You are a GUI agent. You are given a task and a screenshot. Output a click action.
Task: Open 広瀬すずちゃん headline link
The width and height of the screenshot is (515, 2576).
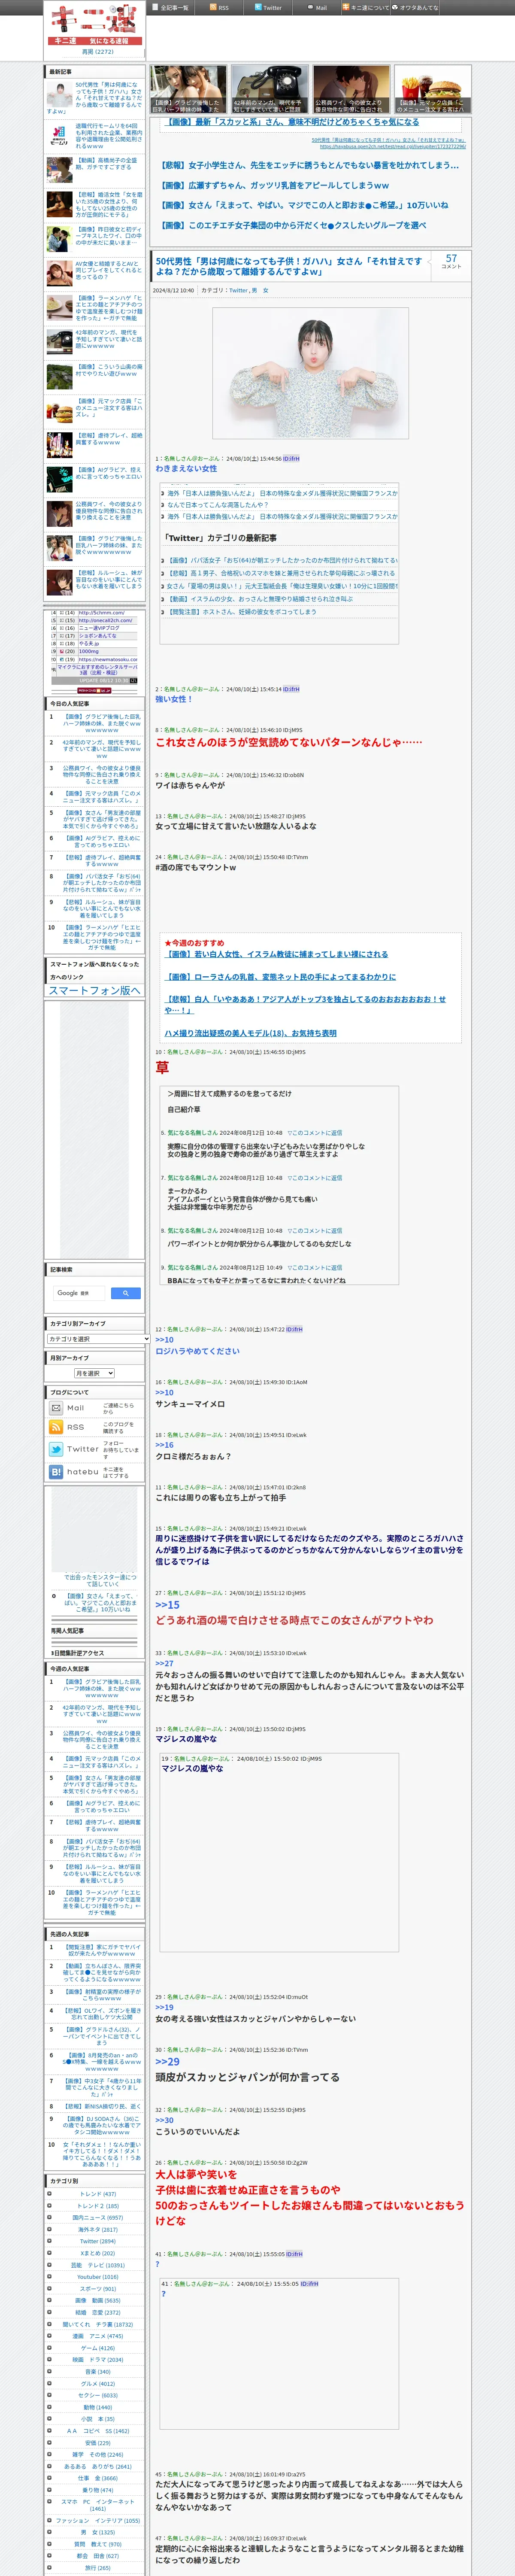(275, 185)
